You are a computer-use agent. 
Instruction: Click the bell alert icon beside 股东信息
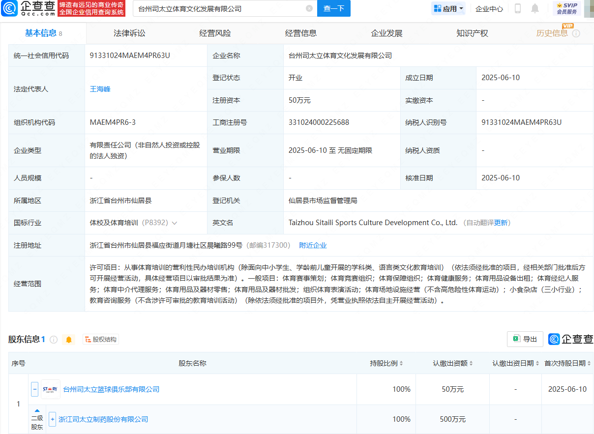69,340
